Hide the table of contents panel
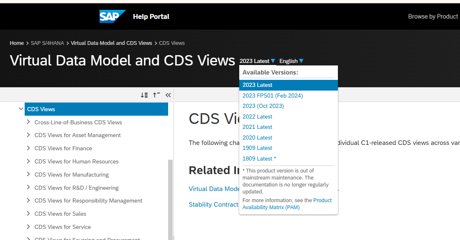 point(168,95)
